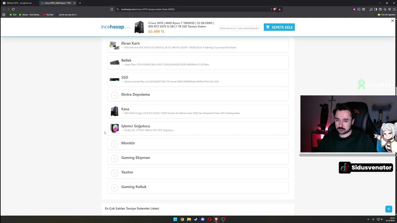Screen dimensions: 397x223
Task: Switch to the 7800x3d 5070 Google tab
Action: (x=19, y=3)
